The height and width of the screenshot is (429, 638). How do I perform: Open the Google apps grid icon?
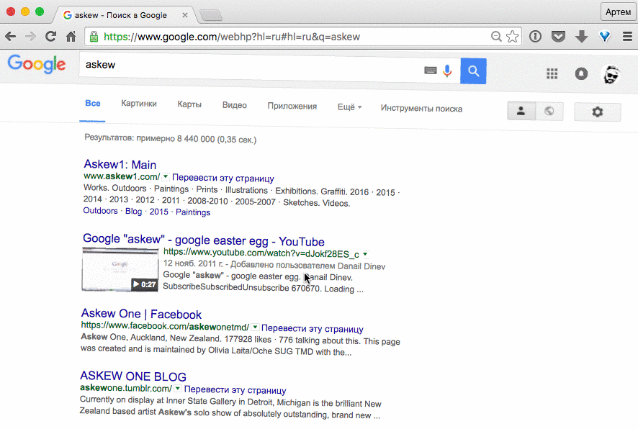click(x=552, y=73)
